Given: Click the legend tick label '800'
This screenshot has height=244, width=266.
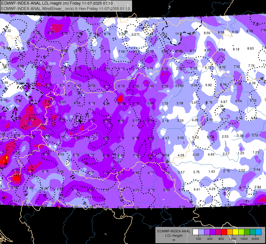Looking at the screenshot, I should [x=221, y=239].
